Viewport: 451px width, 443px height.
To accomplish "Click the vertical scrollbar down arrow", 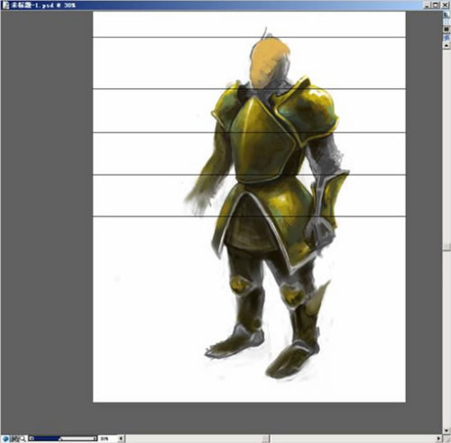I will pos(446,431).
